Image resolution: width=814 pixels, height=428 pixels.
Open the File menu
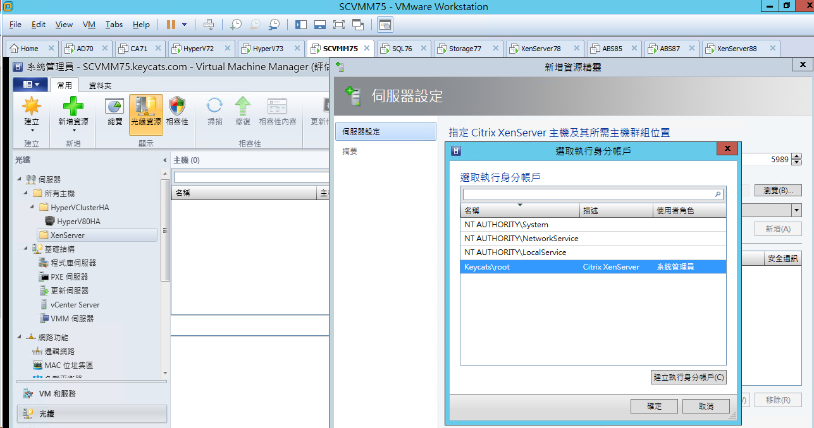pos(16,25)
